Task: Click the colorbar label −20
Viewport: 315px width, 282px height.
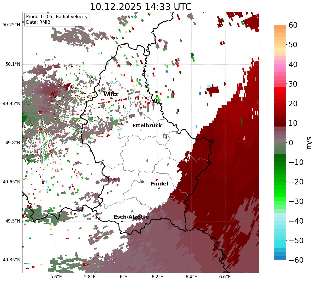Action: click(x=296, y=182)
